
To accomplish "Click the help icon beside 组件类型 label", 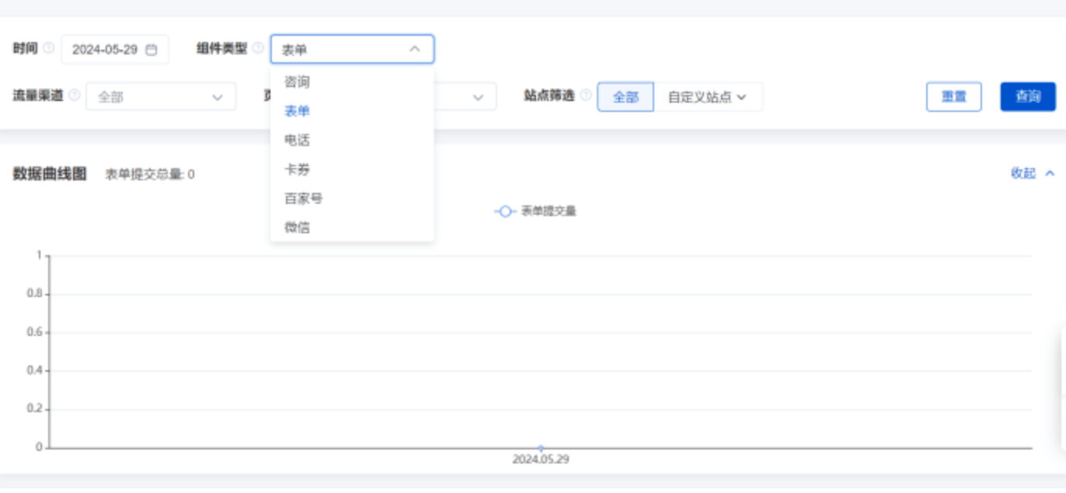I will [x=258, y=48].
